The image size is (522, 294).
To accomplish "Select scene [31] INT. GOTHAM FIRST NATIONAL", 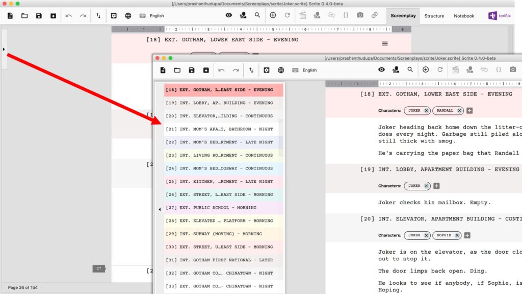I will (223, 260).
